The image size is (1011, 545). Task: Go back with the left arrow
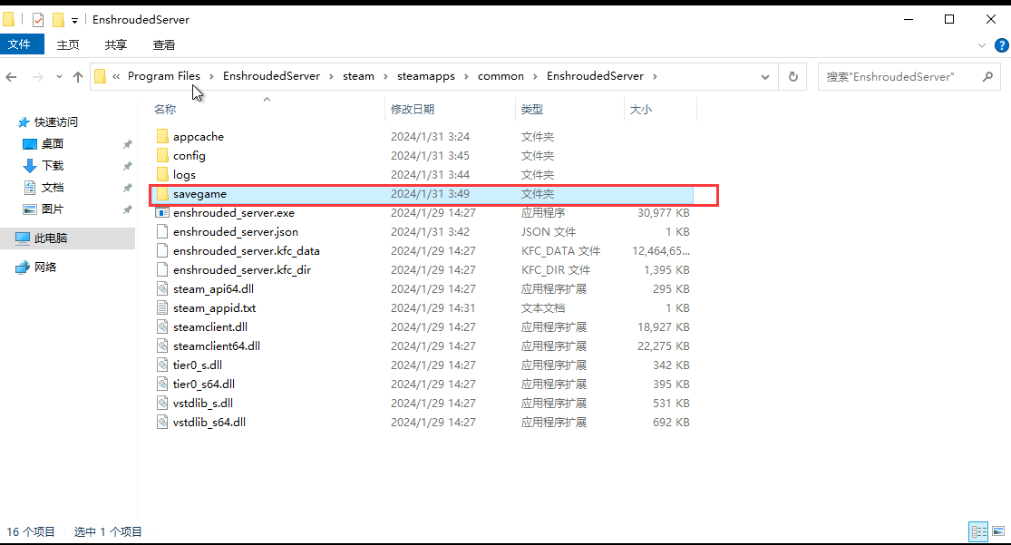click(11, 77)
